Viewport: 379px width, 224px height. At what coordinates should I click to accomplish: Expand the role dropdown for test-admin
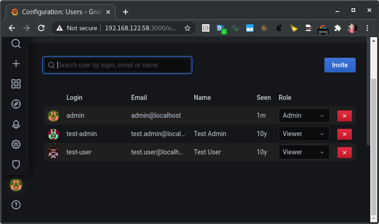(x=304, y=134)
